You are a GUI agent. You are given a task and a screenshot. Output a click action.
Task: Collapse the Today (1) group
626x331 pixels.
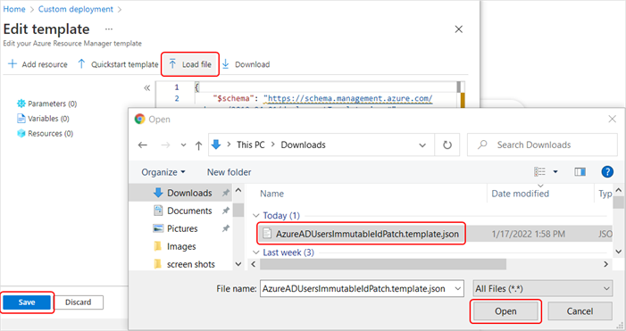(256, 216)
